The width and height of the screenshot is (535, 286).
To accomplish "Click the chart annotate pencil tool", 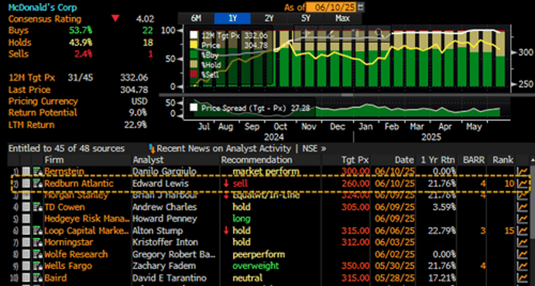I will [x=331, y=33].
